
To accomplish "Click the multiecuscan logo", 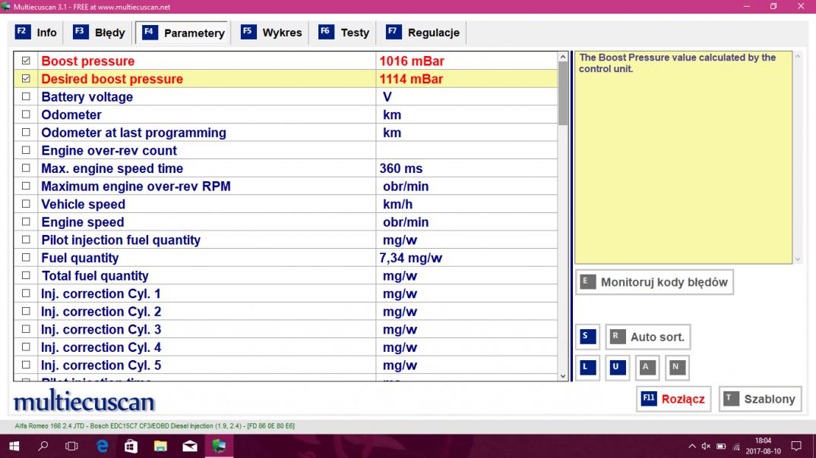I will (x=84, y=400).
